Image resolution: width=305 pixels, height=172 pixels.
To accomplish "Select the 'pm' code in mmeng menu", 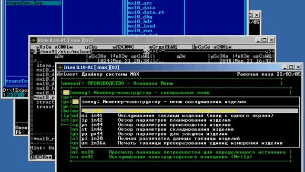I will point(75,134).
